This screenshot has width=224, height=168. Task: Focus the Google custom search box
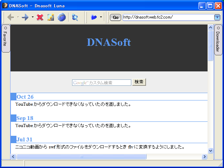point(101,83)
